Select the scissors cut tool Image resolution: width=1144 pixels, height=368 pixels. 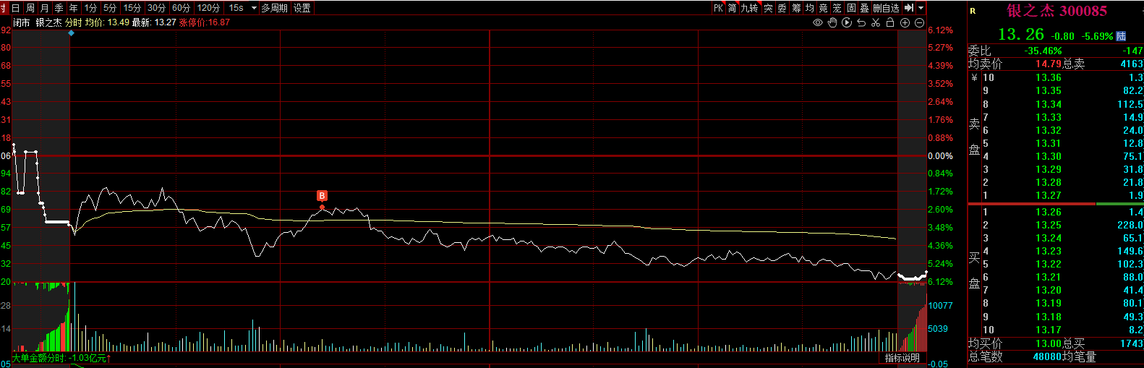point(876,22)
